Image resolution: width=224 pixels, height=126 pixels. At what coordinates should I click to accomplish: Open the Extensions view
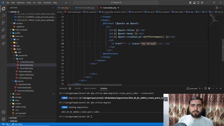coord(3,36)
